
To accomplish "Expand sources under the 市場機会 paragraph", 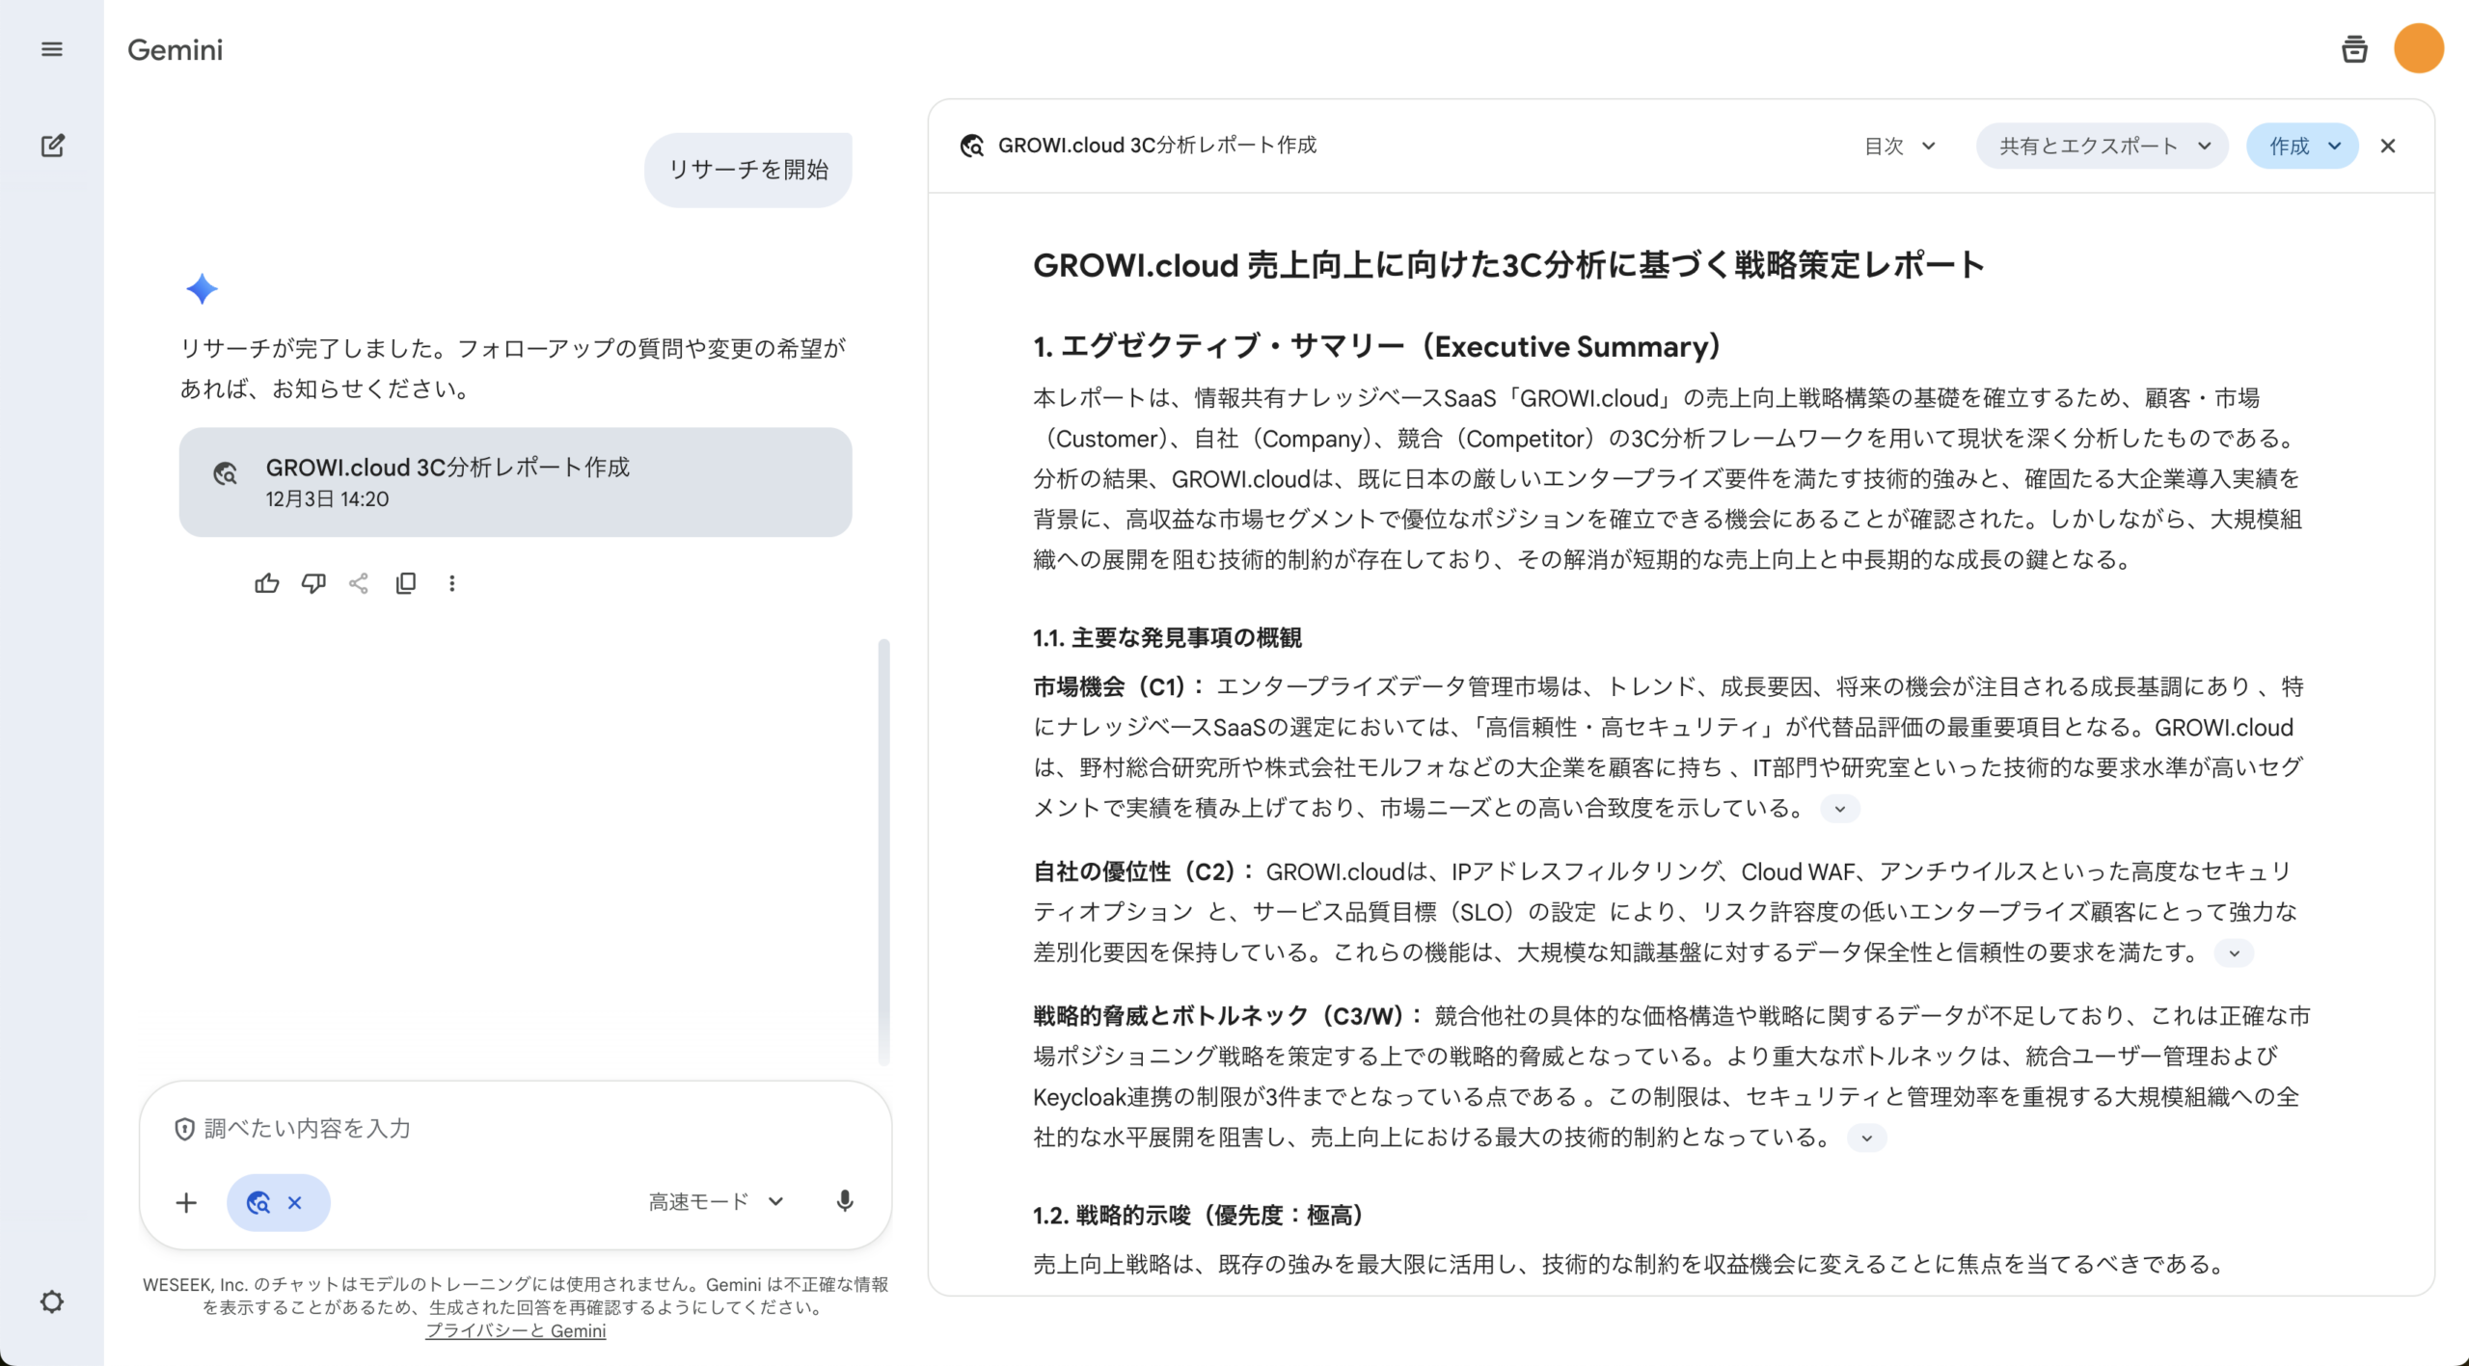I will (x=1838, y=809).
